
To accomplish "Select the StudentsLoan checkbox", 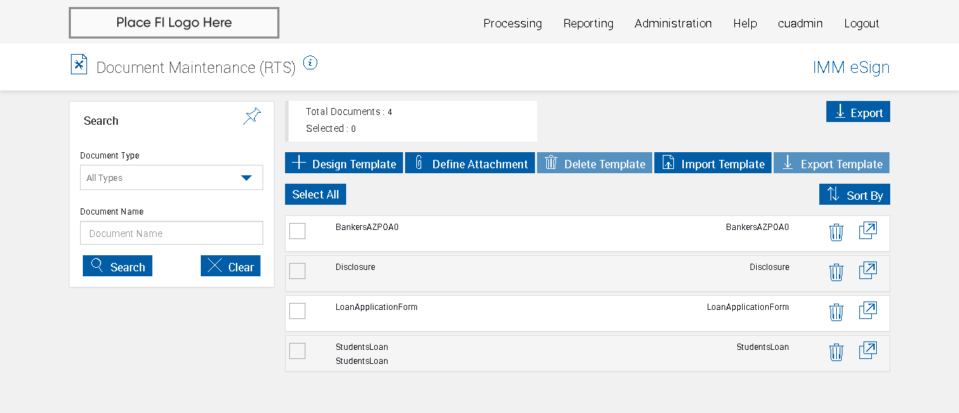I will pos(298,351).
